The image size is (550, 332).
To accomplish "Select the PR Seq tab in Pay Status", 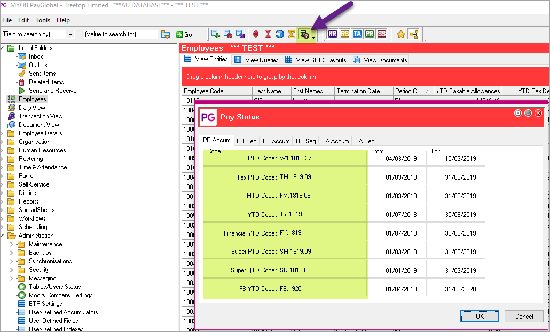I will (247, 141).
